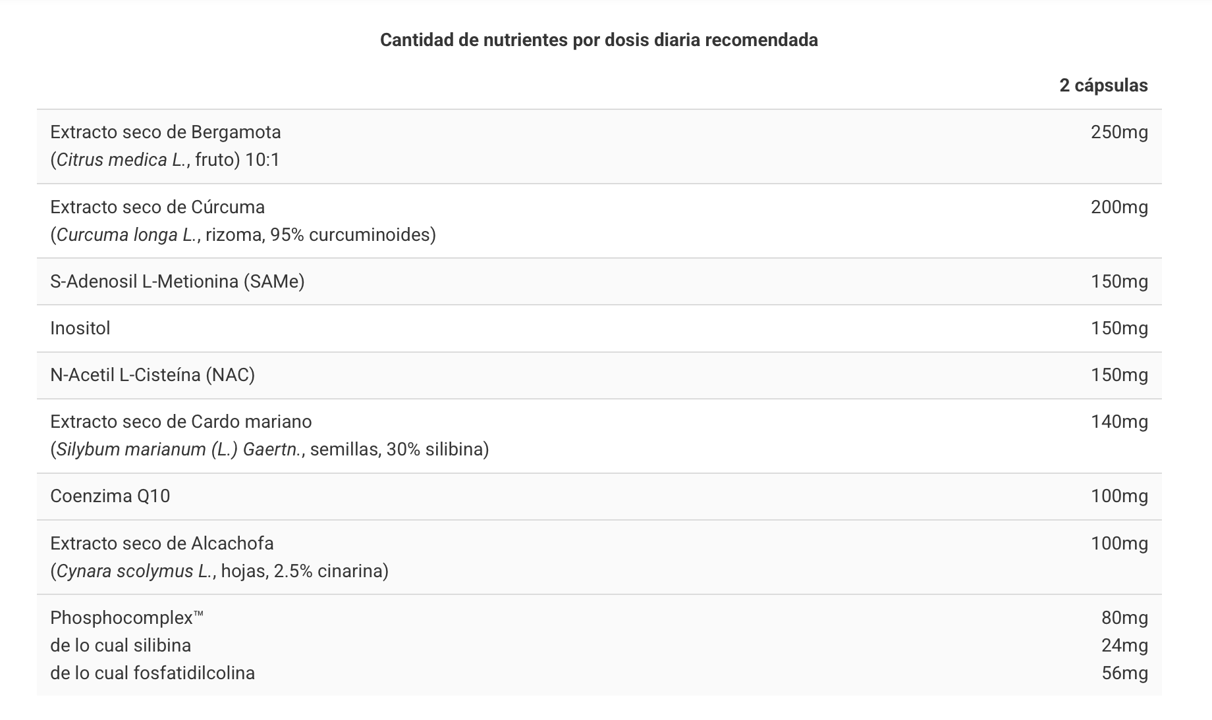Select the 250mg Bergamota value
This screenshot has height=720, width=1212.
(x=1119, y=132)
